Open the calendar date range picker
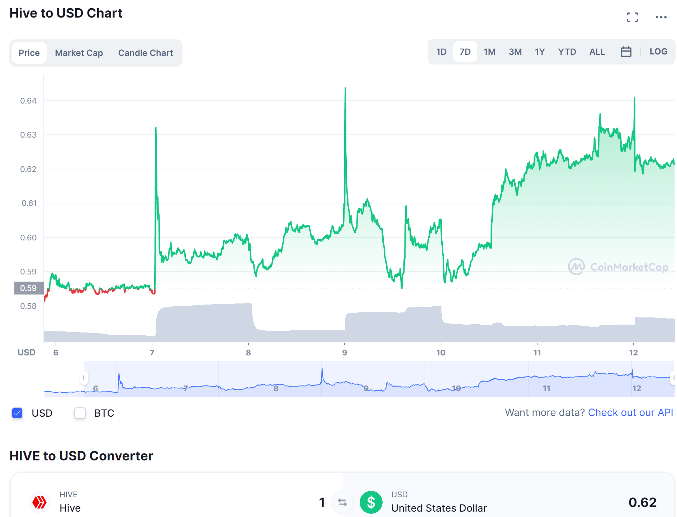 pyautogui.click(x=626, y=52)
